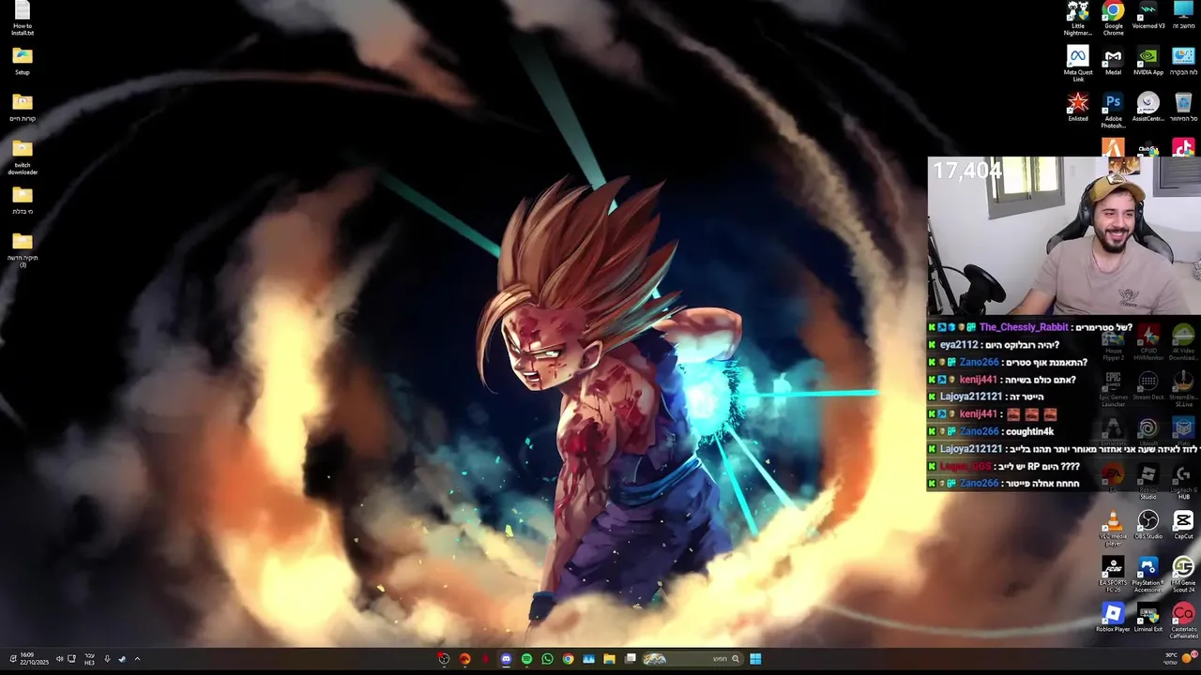This screenshot has height=675, width=1201.
Task: Open File Explorer from the taskbar
Action: click(609, 659)
